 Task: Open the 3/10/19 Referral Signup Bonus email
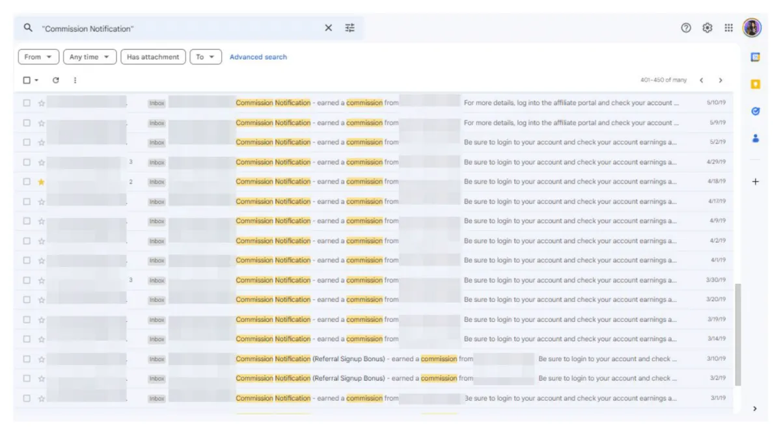pos(374,359)
